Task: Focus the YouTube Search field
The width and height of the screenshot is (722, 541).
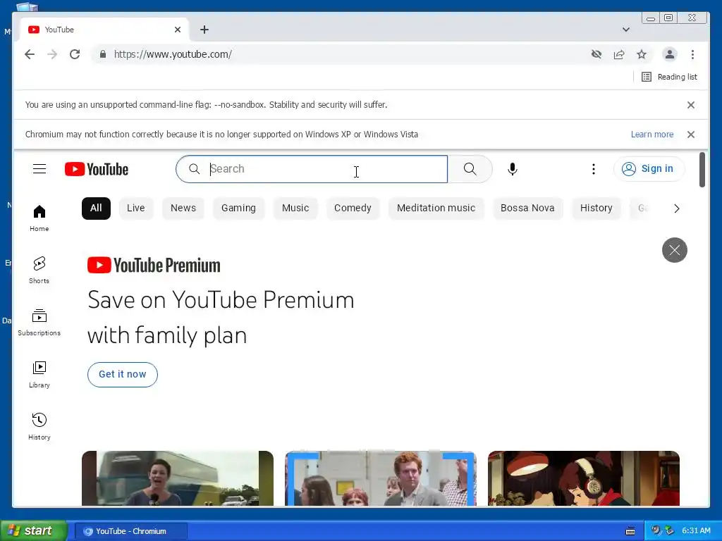Action: pos(312,169)
